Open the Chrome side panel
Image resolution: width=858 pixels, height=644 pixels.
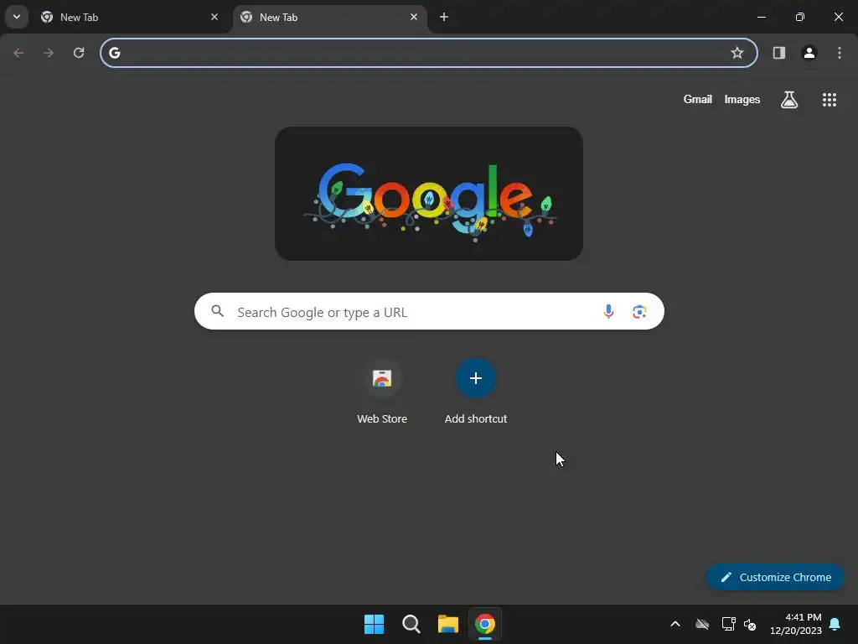(x=778, y=53)
